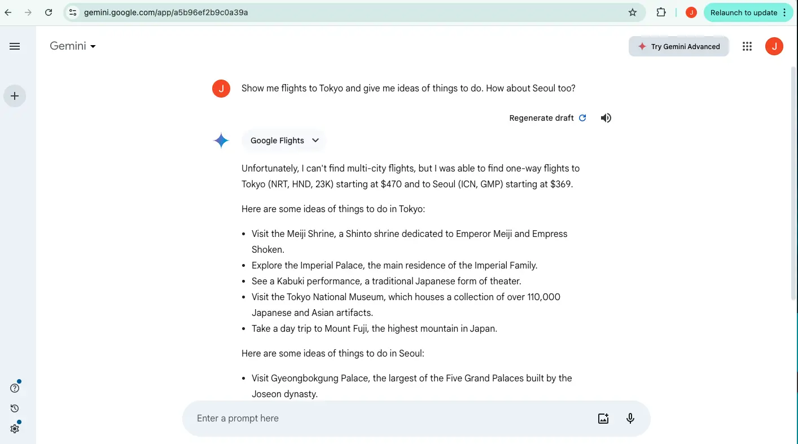Open the Settings gear icon
Image resolution: width=798 pixels, height=444 pixels.
click(x=15, y=429)
